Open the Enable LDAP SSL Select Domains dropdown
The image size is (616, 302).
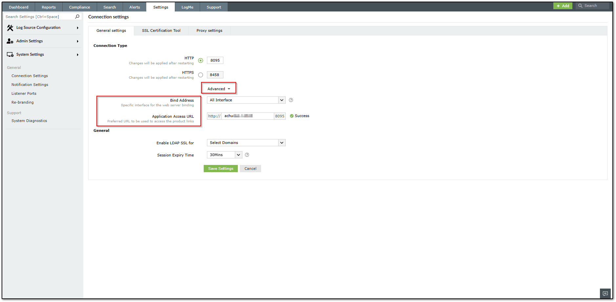click(246, 143)
